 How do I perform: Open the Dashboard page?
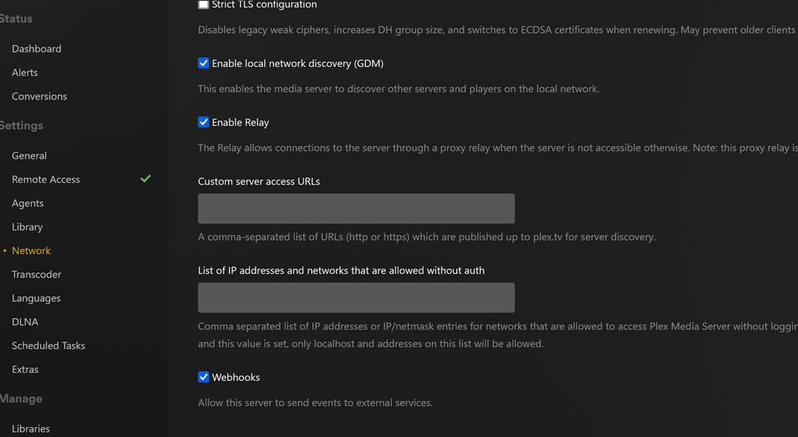(36, 48)
